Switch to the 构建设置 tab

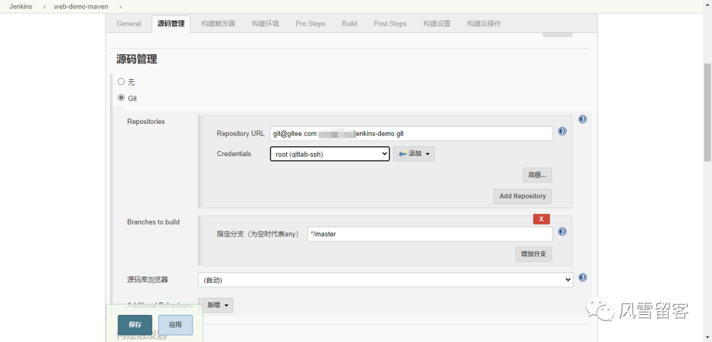coord(437,24)
